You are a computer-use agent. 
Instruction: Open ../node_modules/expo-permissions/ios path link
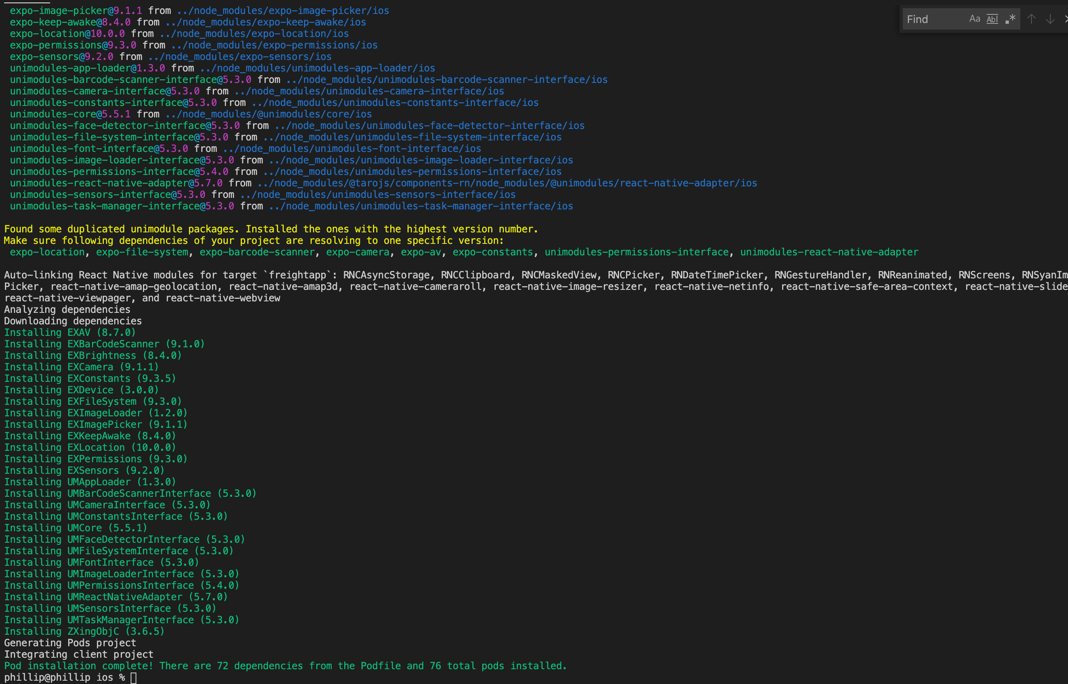[274, 45]
